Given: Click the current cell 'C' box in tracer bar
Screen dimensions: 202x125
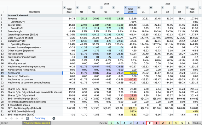Looking at the screenshot, I should (x=150, y=123).
